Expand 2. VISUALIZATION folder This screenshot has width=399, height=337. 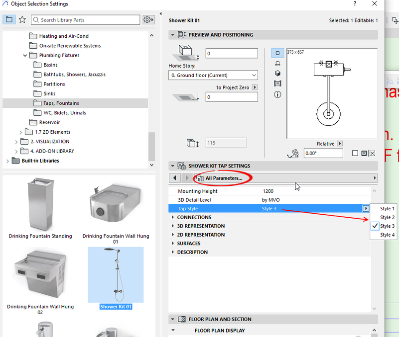(16, 142)
